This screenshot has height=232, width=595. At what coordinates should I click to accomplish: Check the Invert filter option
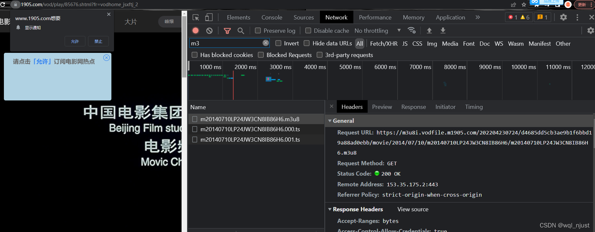[x=278, y=43]
